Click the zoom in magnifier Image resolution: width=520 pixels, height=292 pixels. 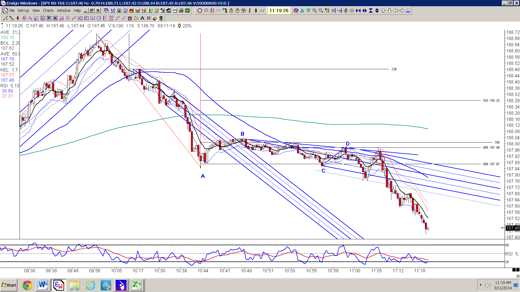point(314,11)
